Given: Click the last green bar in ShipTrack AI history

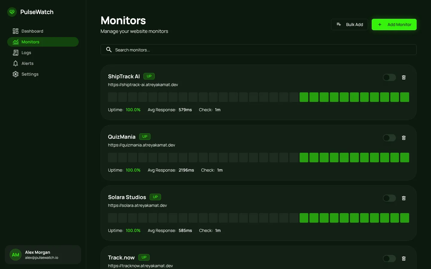Looking at the screenshot, I should [405, 97].
